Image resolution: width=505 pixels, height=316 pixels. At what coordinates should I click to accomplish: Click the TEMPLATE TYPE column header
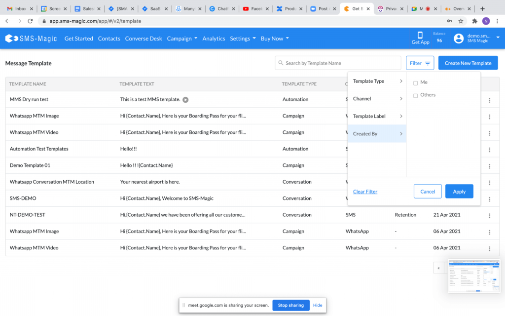pyautogui.click(x=299, y=84)
